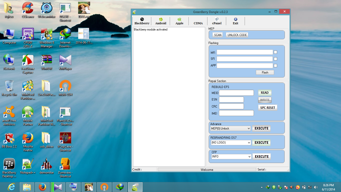Select the Network desktop icon
Screen dimensions: 341x192
[9, 62]
